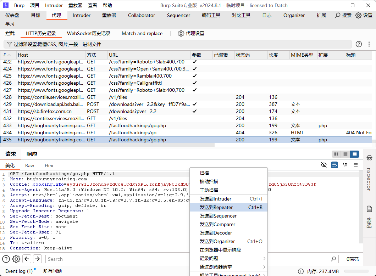Click the memory usage bar
Viewport: 376px width, 276px height.
(x=356, y=271)
